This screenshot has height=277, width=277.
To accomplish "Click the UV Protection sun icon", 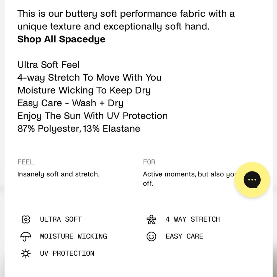I will pos(26,253).
